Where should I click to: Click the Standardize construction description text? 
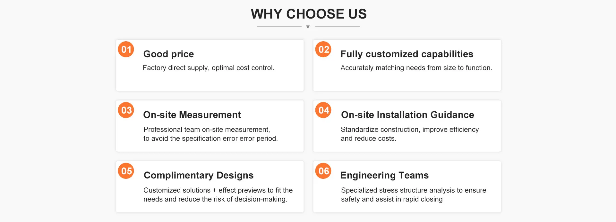point(410,134)
